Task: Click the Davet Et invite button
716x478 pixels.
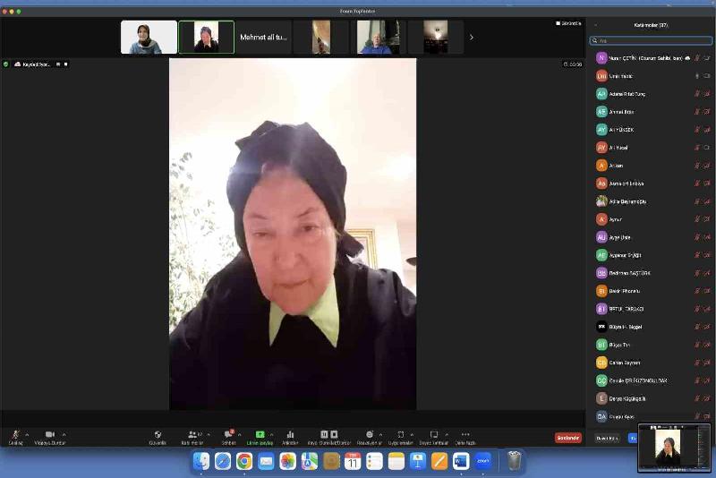Action: pyautogui.click(x=608, y=438)
